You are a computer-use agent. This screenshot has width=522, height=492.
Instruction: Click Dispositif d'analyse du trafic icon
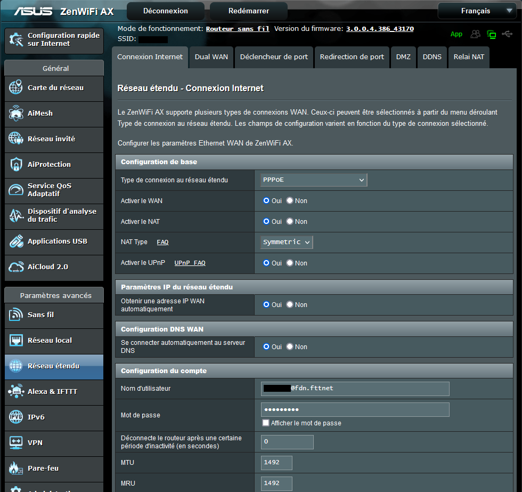15,215
